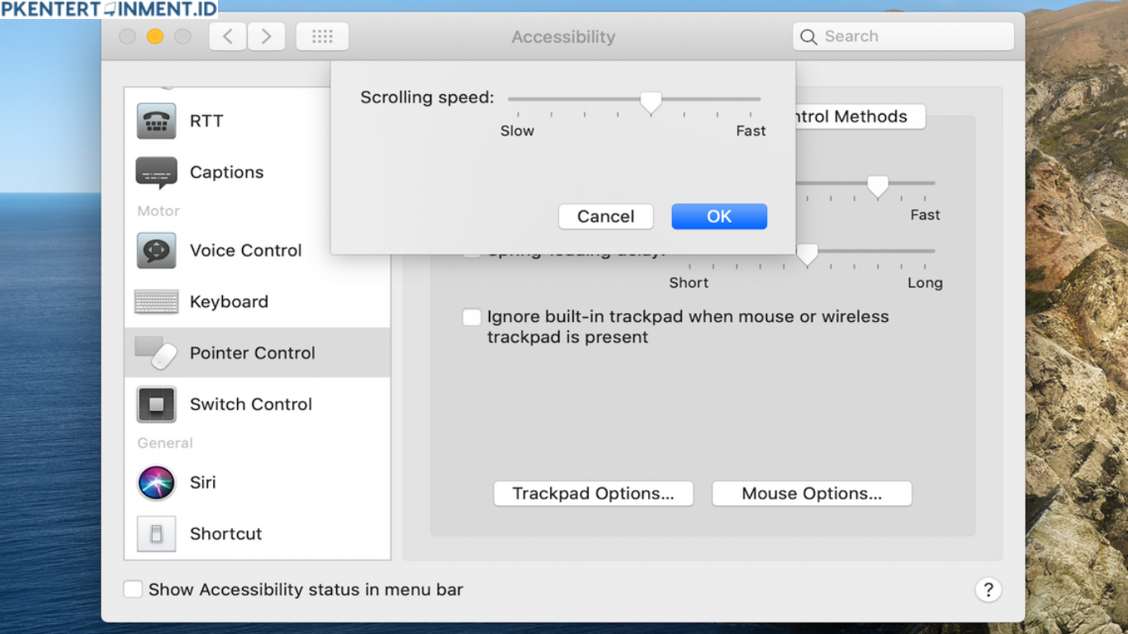Select the Siri accessibility option
This screenshot has height=634, width=1128.
pos(203,483)
